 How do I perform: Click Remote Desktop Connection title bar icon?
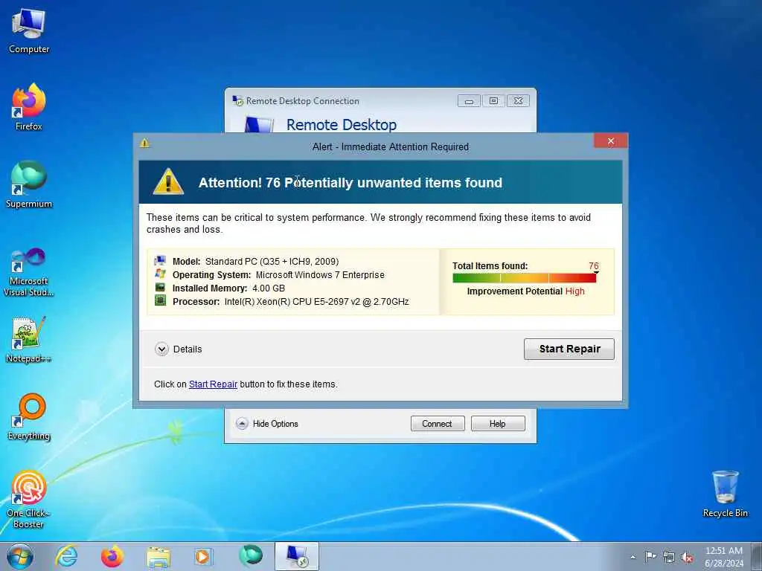click(237, 100)
